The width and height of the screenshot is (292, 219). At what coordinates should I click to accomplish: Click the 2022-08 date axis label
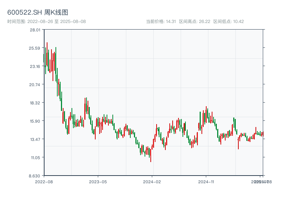pyautogui.click(x=44, y=181)
